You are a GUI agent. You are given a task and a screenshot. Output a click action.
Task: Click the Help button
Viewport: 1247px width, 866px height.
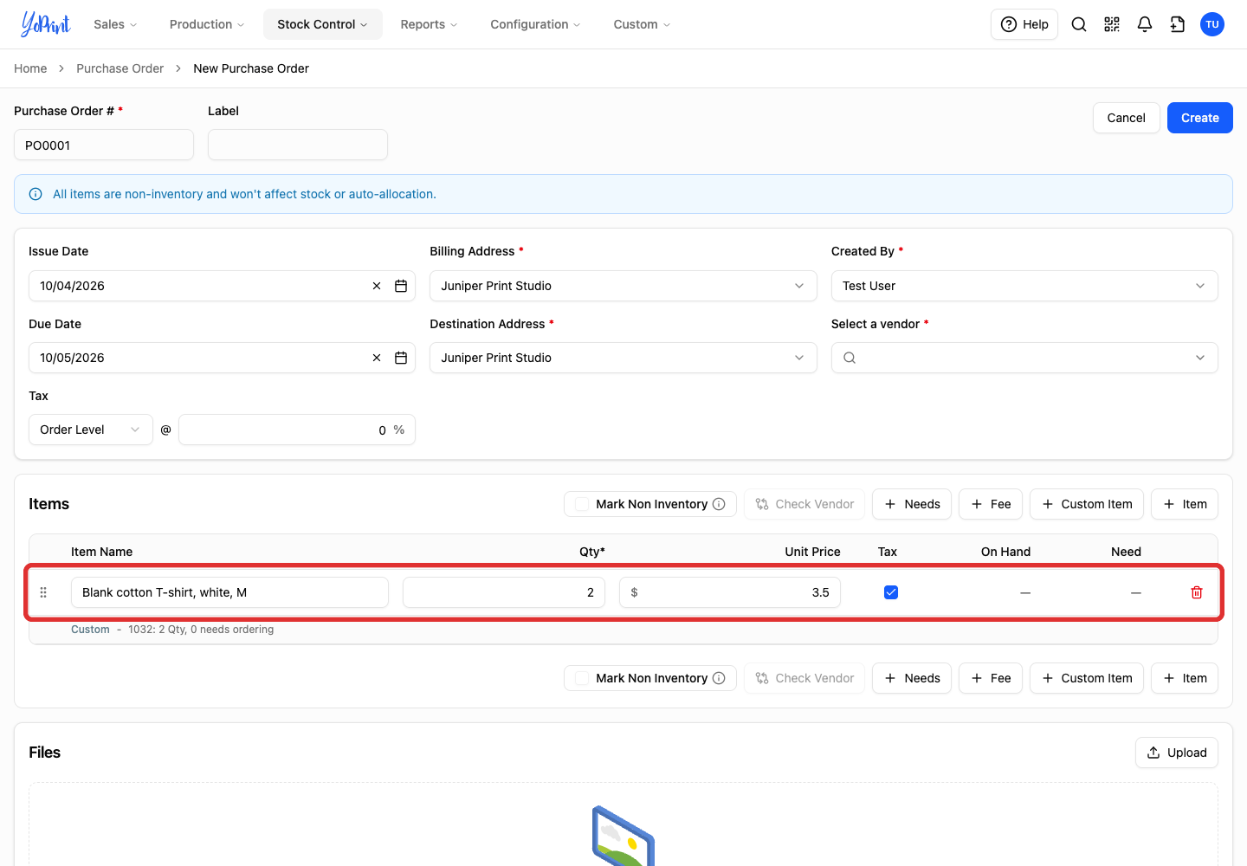[x=1024, y=24]
